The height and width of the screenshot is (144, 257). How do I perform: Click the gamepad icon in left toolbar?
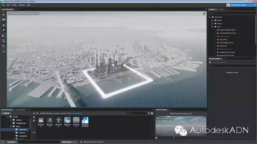3,20
